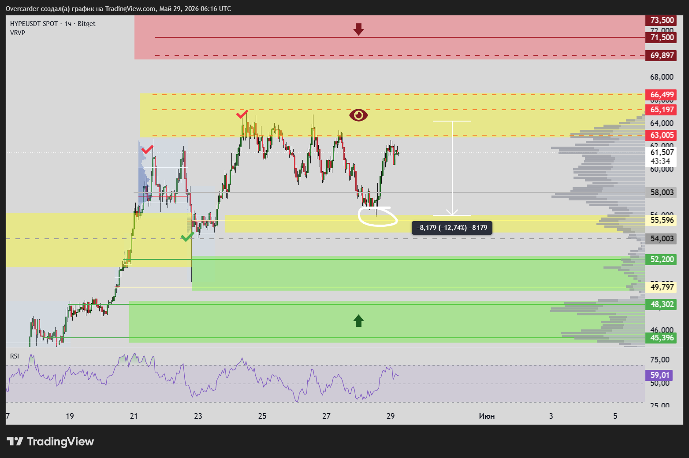Viewport: 689px width, 458px height.
Task: Click the 71,500 price label
Action: point(662,37)
